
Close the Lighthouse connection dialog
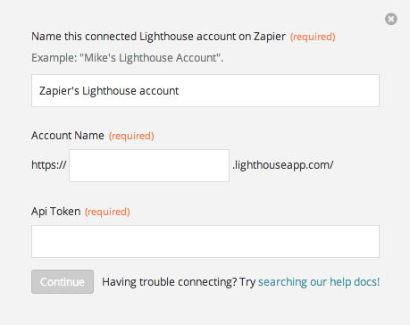coord(391,19)
